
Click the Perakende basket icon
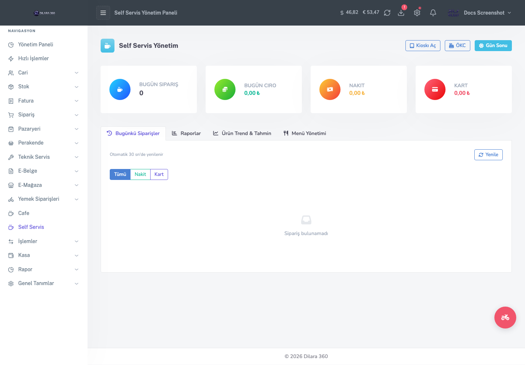click(11, 143)
